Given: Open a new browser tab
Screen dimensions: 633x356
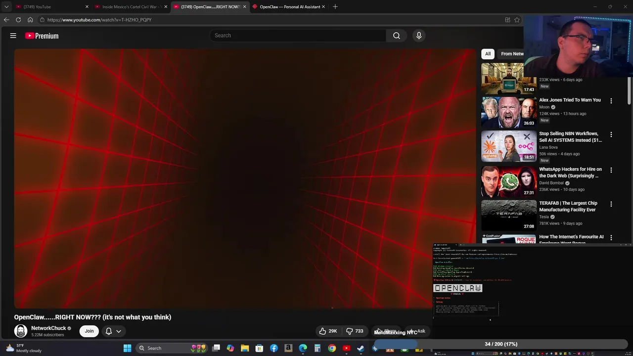Looking at the screenshot, I should 335,7.
